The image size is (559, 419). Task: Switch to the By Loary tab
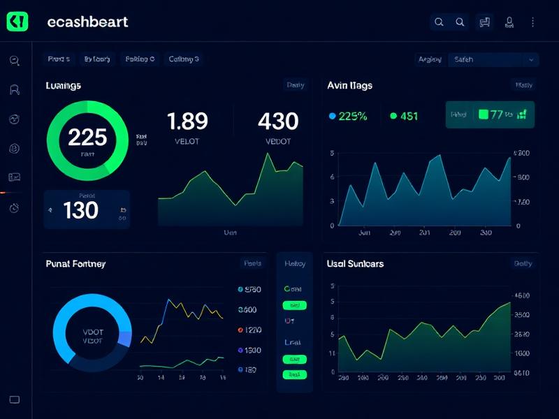(x=97, y=59)
